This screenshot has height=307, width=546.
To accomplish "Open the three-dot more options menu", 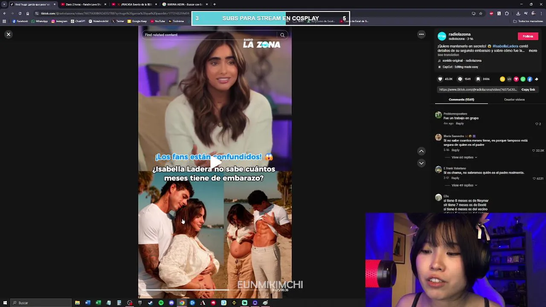I will click(421, 34).
